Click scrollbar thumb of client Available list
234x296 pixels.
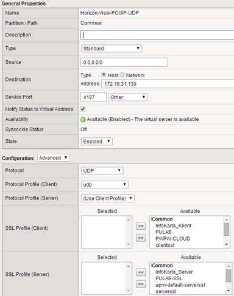point(227,229)
